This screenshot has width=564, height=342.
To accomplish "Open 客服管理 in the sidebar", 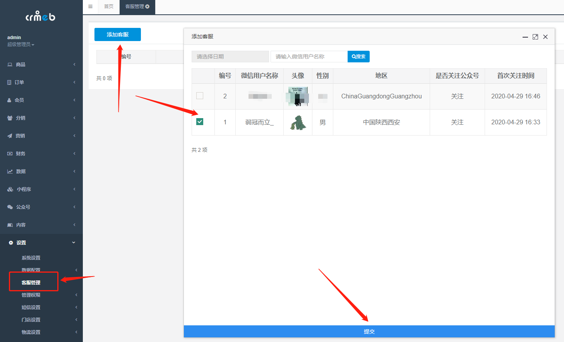I will click(x=31, y=283).
